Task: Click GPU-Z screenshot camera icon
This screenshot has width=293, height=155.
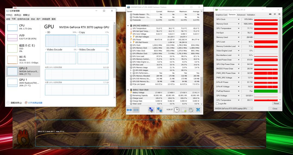Action: point(270,14)
